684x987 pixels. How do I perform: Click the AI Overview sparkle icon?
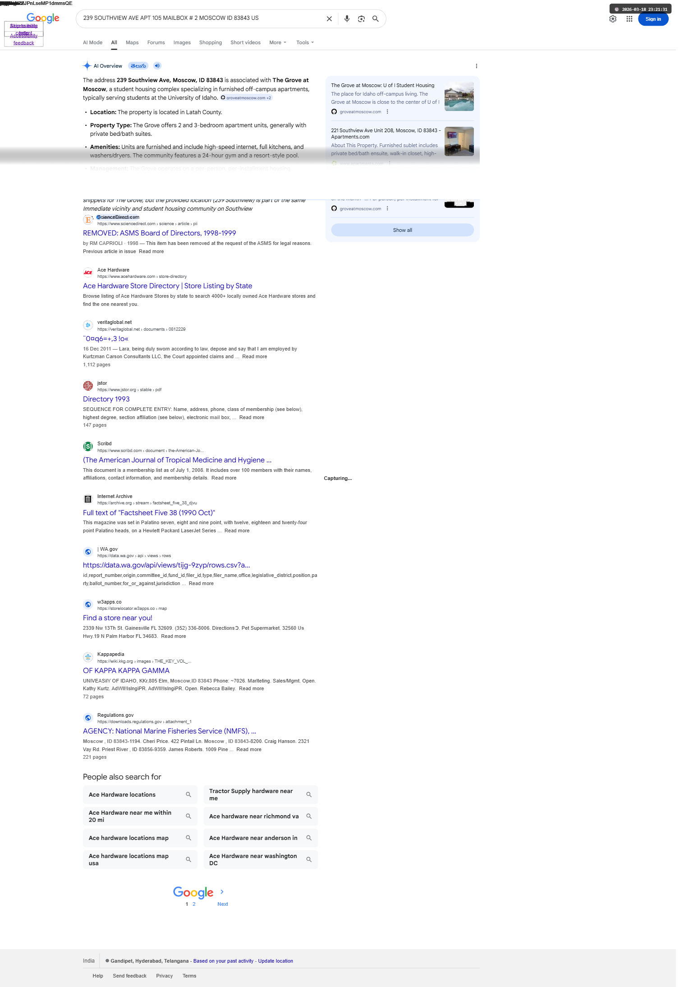point(87,66)
